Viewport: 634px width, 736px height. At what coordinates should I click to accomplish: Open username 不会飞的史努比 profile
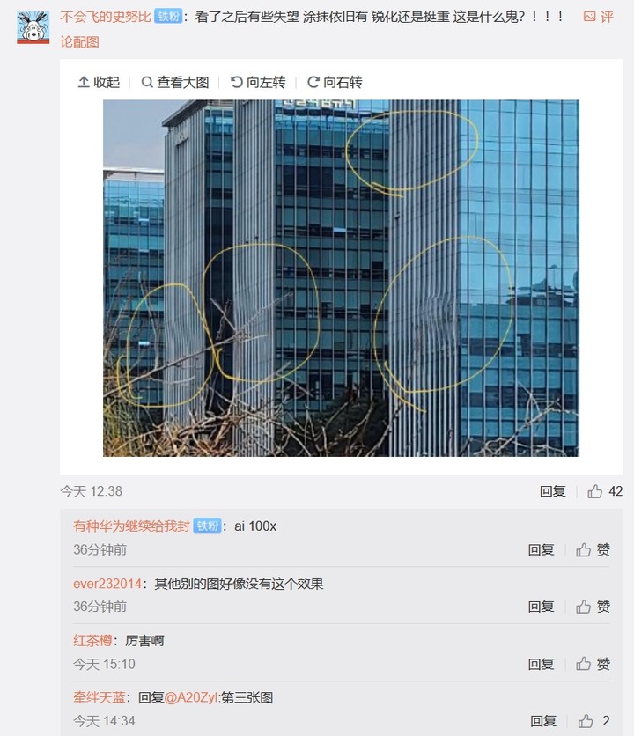pos(106,17)
